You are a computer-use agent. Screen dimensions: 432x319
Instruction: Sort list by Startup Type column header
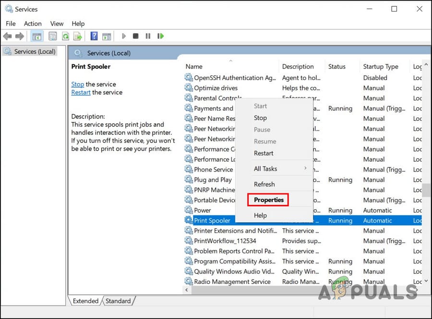pos(381,67)
